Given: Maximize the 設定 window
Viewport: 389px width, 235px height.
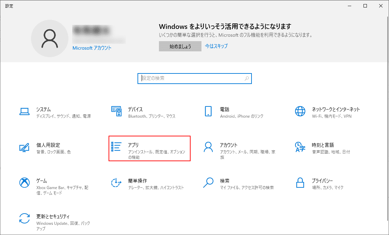Looking at the screenshot, I should [365, 6].
